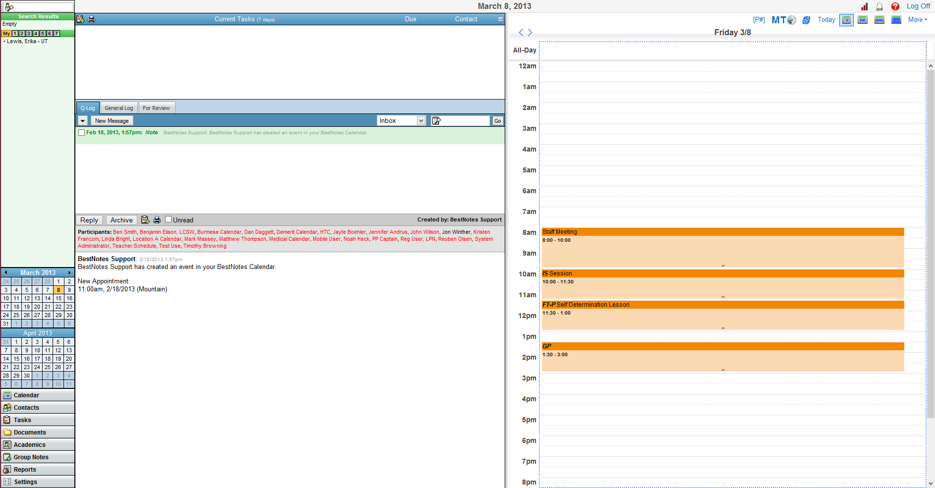This screenshot has height=488, width=935.
Task: Open the Calendar navigation item
Action: [x=38, y=395]
